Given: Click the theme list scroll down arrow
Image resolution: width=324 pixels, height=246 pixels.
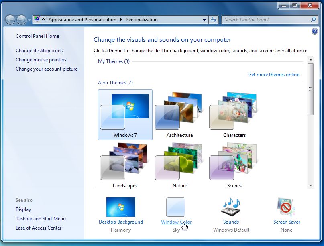Looking at the screenshot, I should (x=311, y=186).
